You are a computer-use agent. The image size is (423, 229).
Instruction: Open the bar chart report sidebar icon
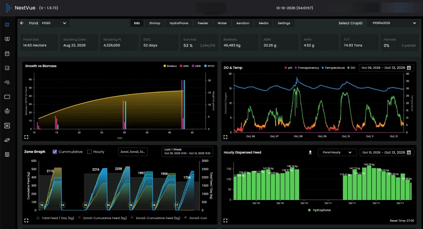coord(7,68)
